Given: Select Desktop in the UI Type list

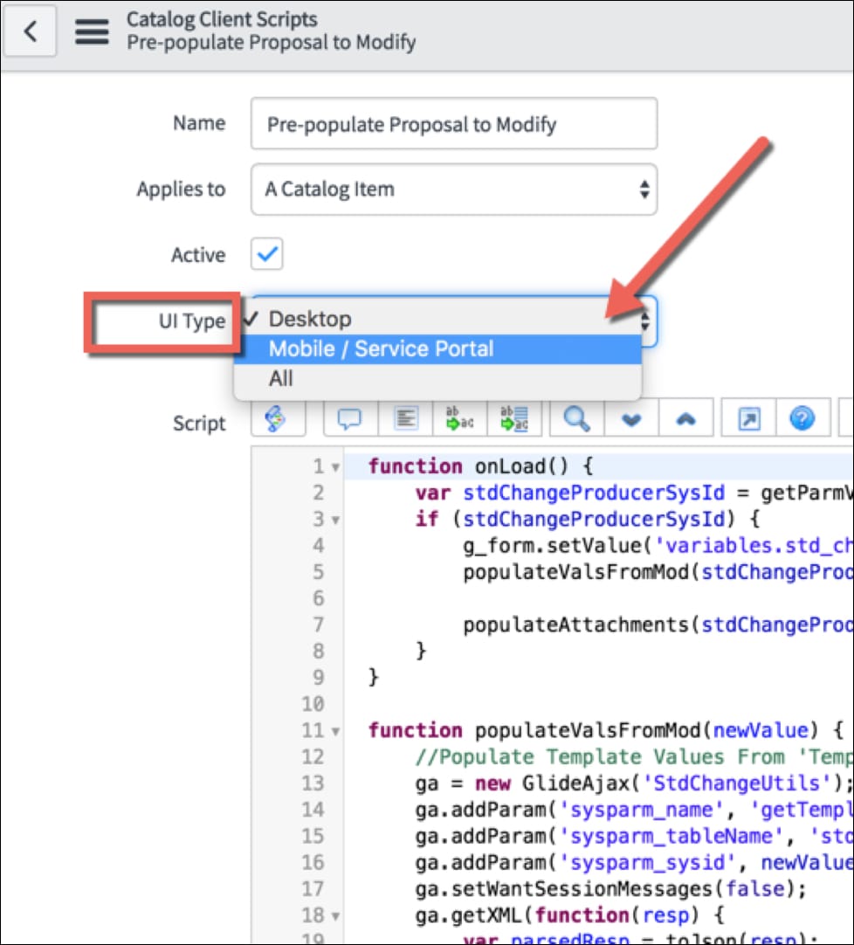Looking at the screenshot, I should coord(437,319).
